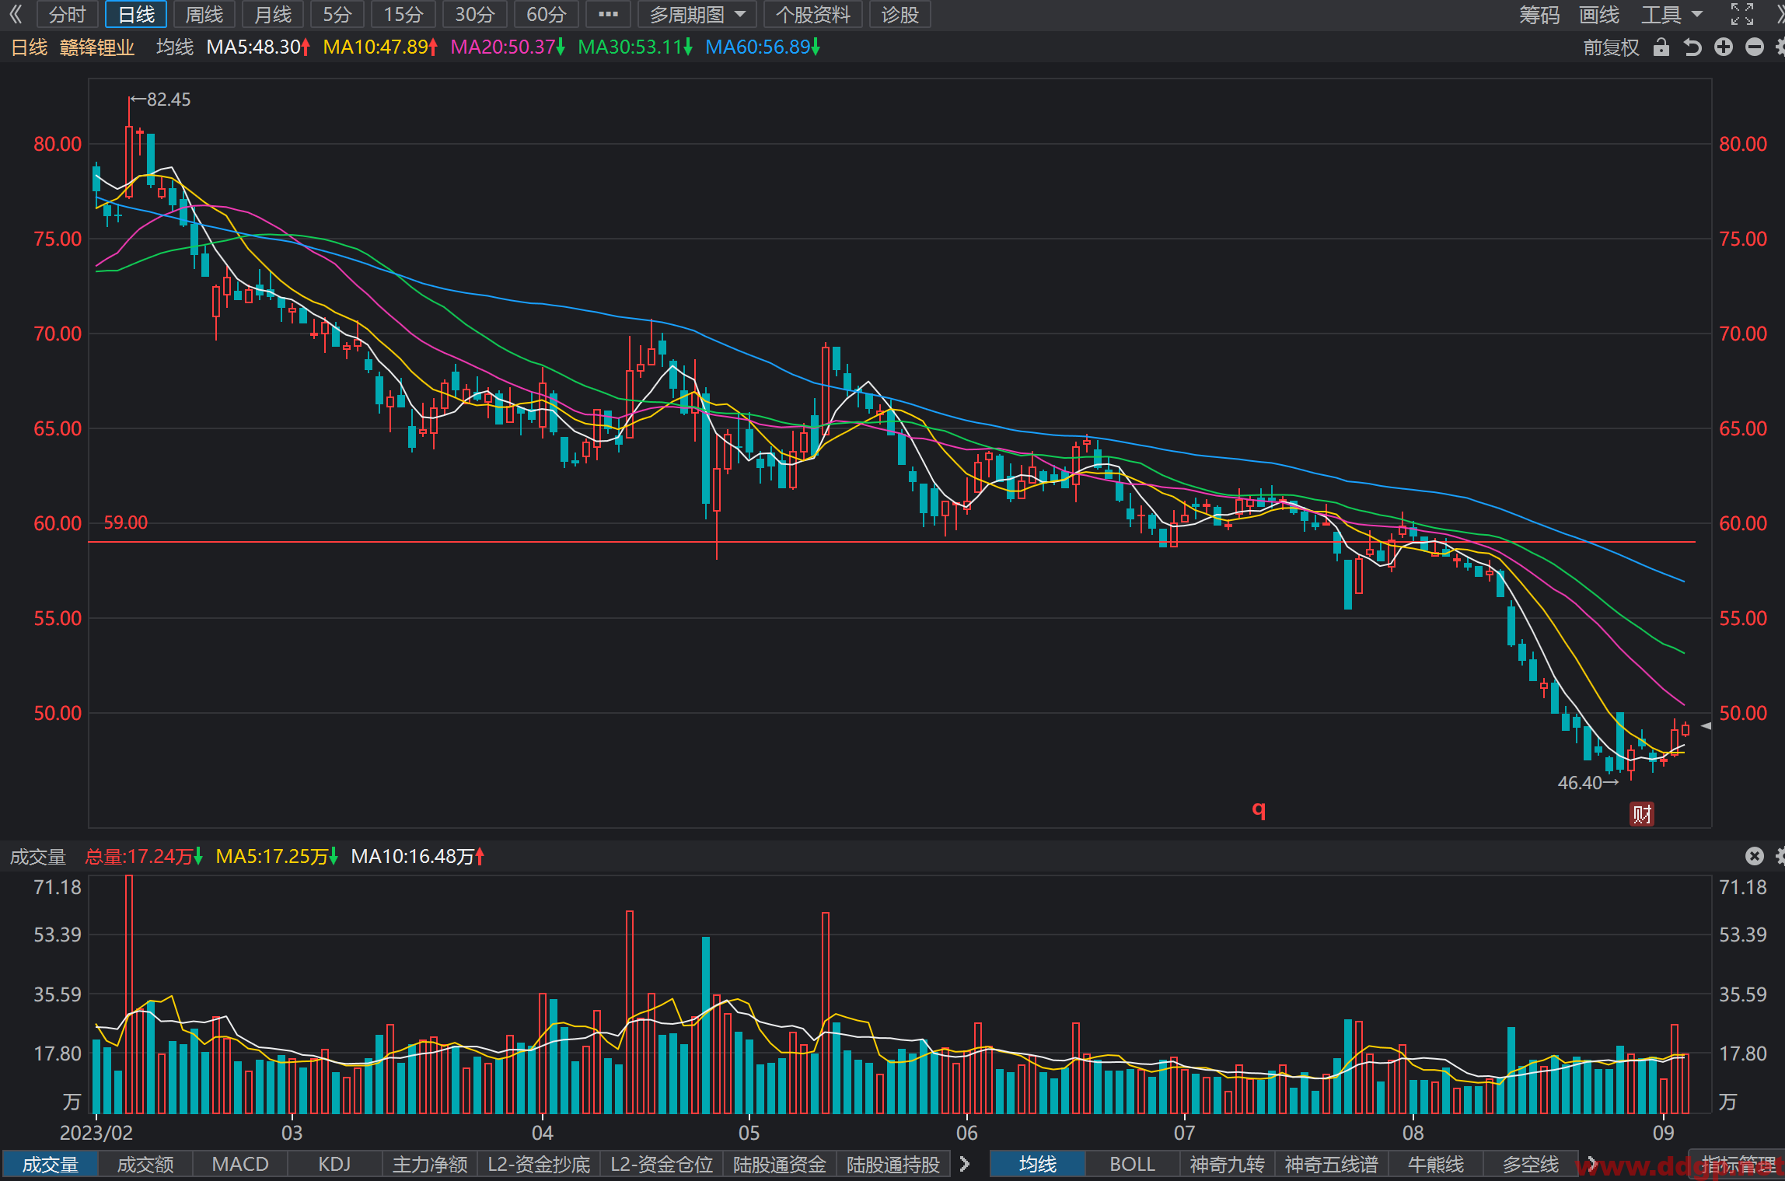Select the 成交量 indicator tab

[x=51, y=1165]
